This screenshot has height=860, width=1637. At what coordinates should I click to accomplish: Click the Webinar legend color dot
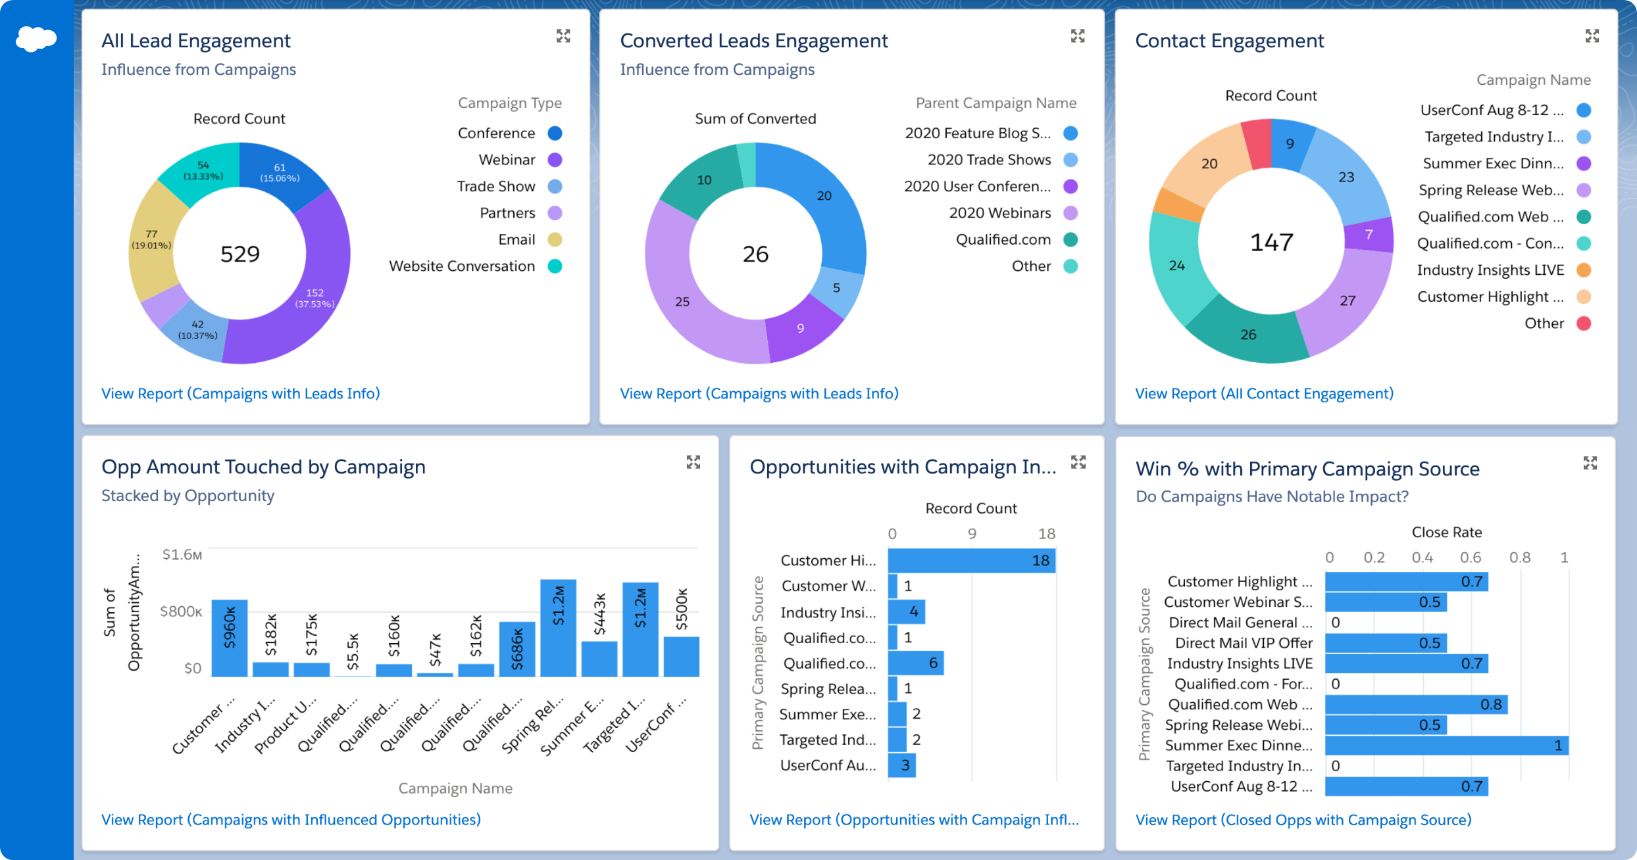coord(555,160)
